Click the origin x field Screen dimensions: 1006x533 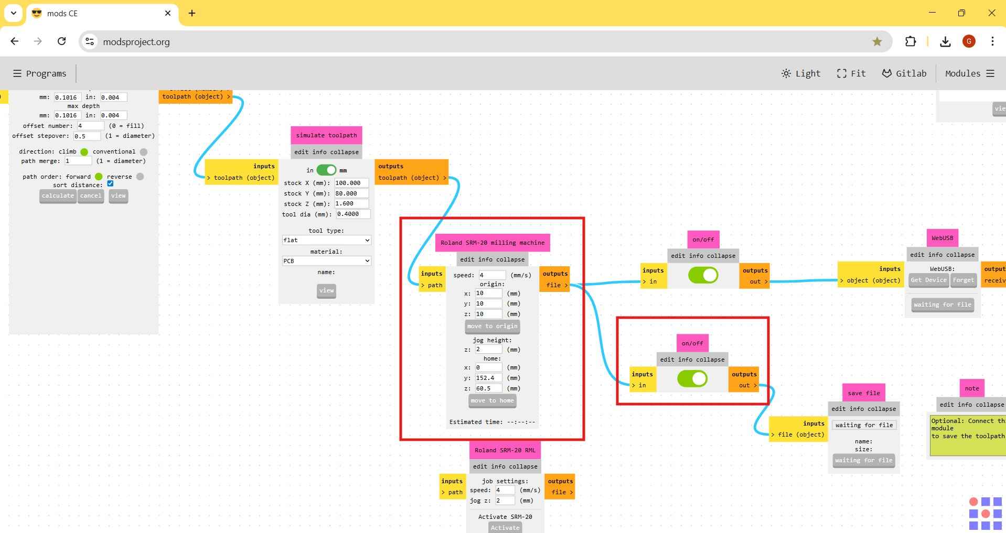(488, 293)
